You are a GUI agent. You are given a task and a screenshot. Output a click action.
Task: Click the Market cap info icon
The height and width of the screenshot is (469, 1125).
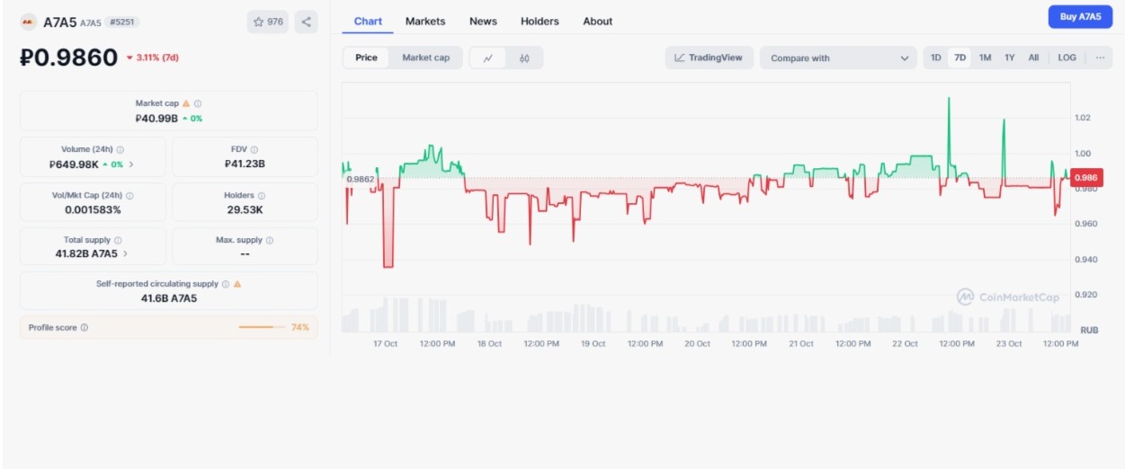pyautogui.click(x=198, y=104)
